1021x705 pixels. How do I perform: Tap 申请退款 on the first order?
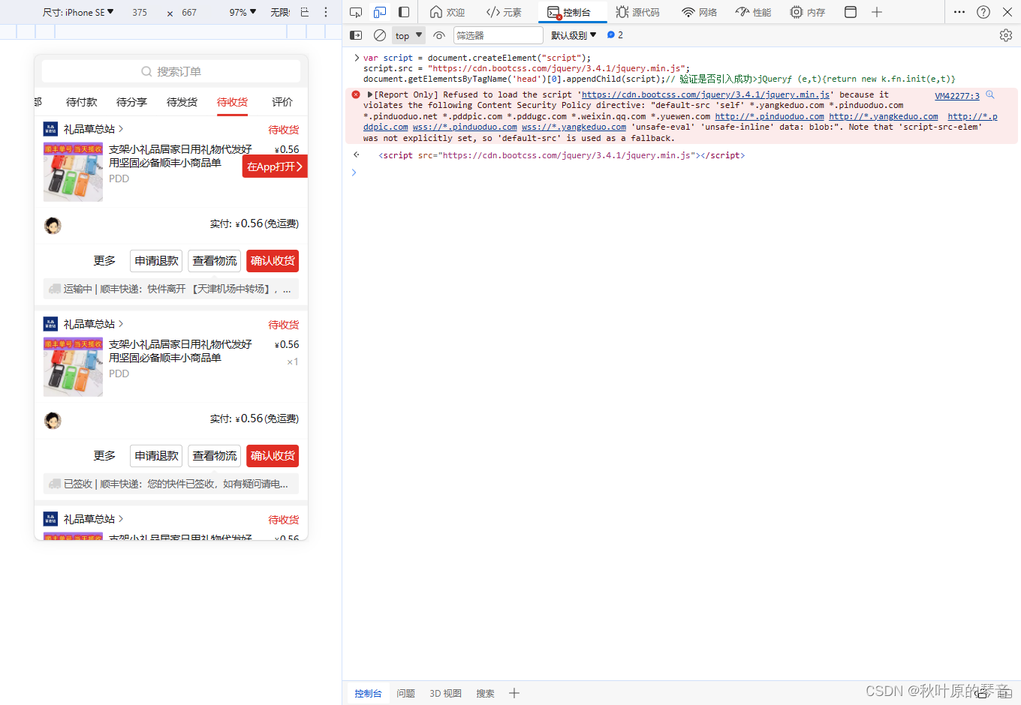point(156,260)
